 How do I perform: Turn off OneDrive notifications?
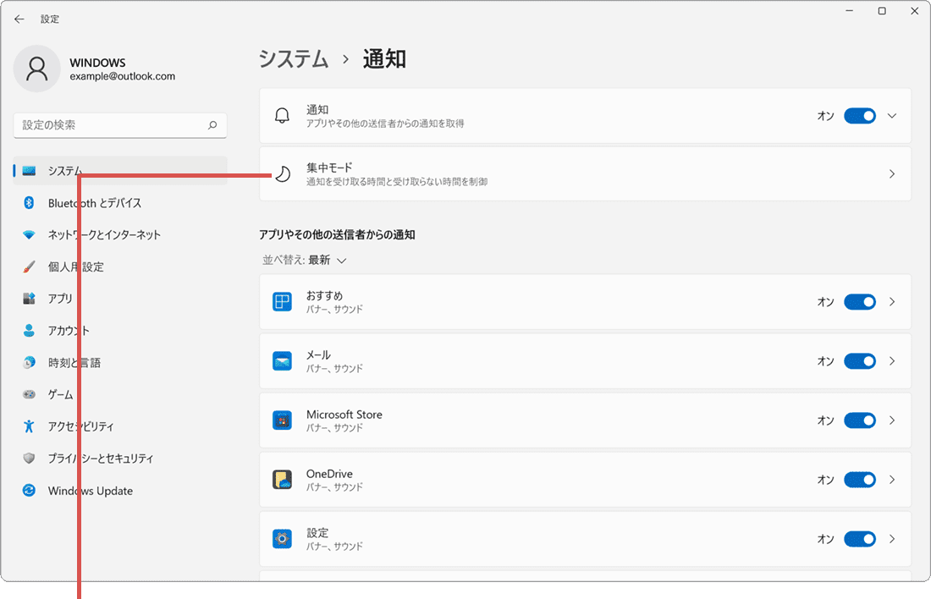pyautogui.click(x=860, y=480)
